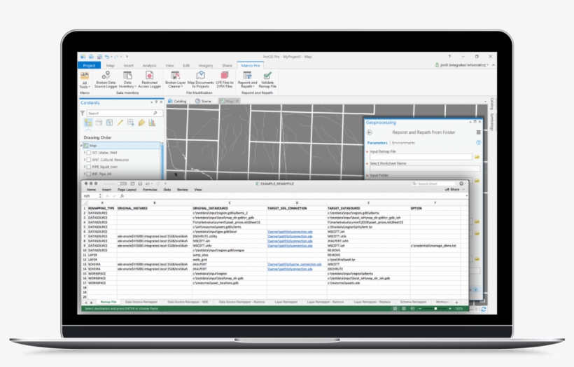Switch to the Analysis ribbon tab

click(149, 66)
